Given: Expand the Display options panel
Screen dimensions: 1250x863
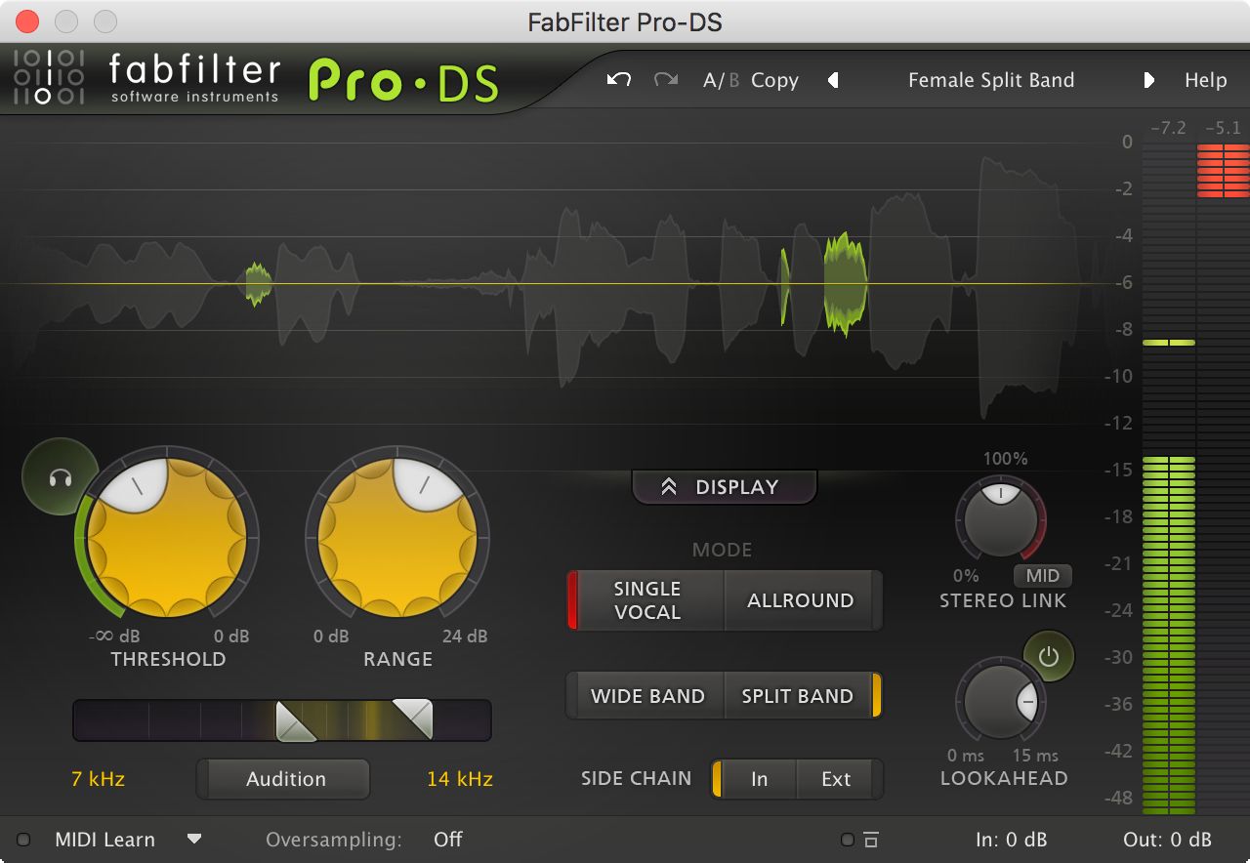Looking at the screenshot, I should tap(725, 486).
